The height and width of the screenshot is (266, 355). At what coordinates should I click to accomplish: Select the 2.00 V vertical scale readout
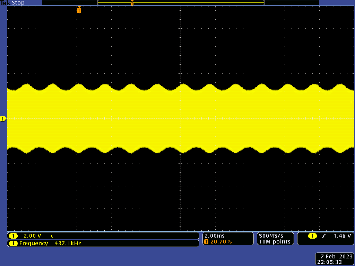(32, 236)
